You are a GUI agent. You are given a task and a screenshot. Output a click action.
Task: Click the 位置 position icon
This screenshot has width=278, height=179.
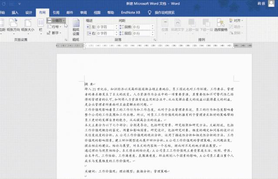(x=165, y=23)
